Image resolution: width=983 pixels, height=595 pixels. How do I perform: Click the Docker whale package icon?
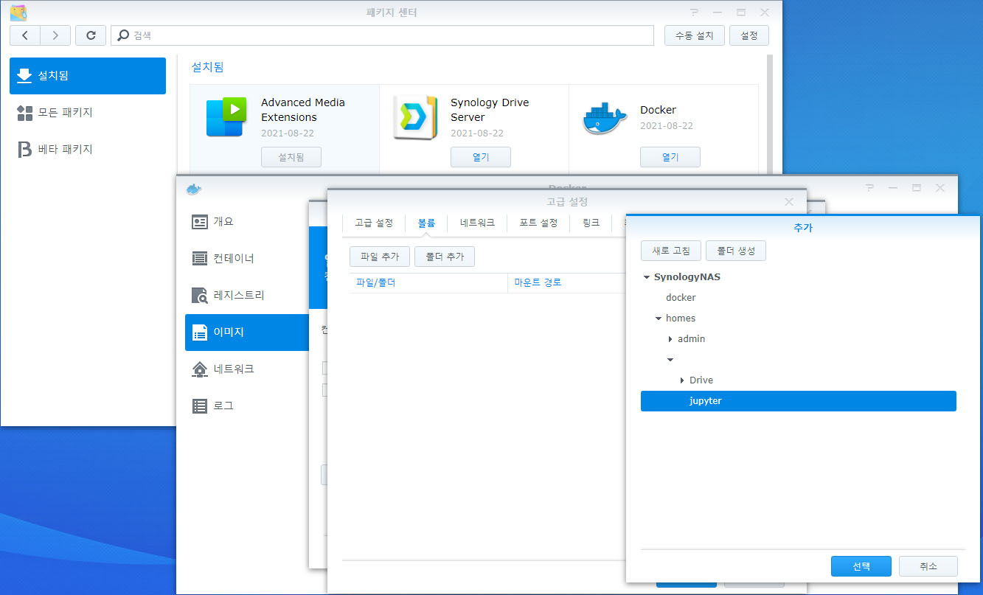coord(604,118)
